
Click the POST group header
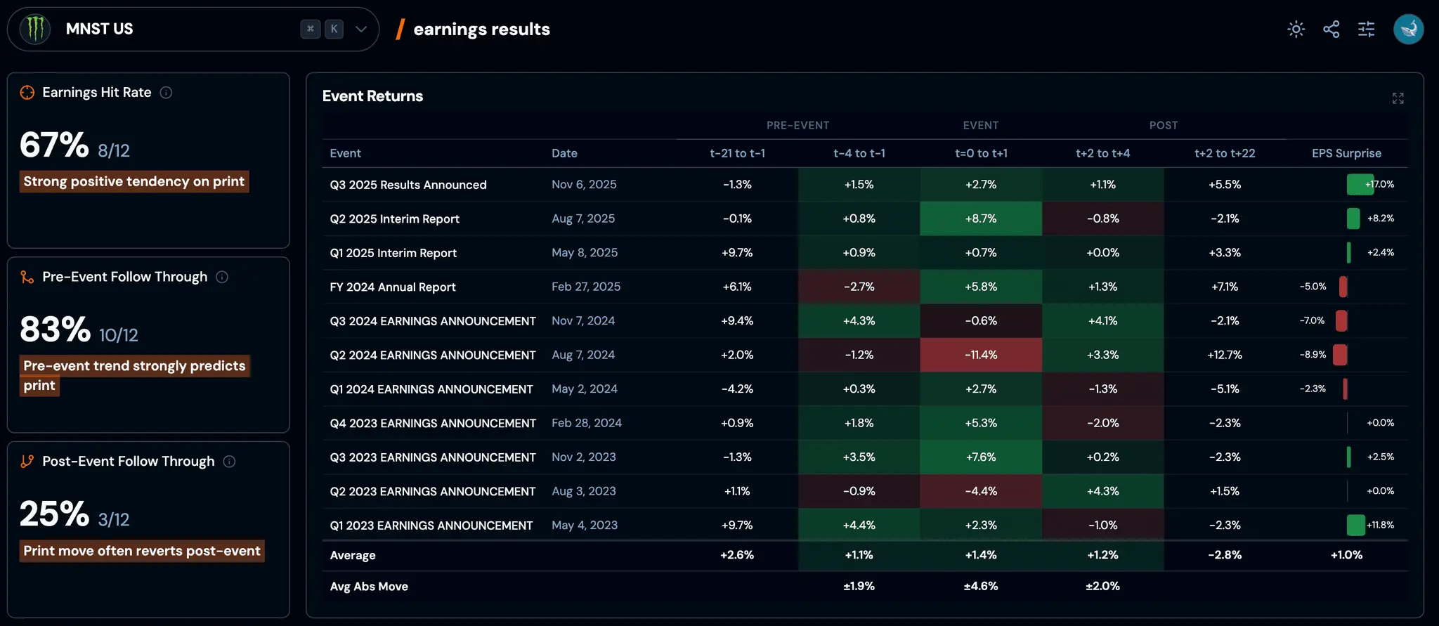pyautogui.click(x=1164, y=125)
